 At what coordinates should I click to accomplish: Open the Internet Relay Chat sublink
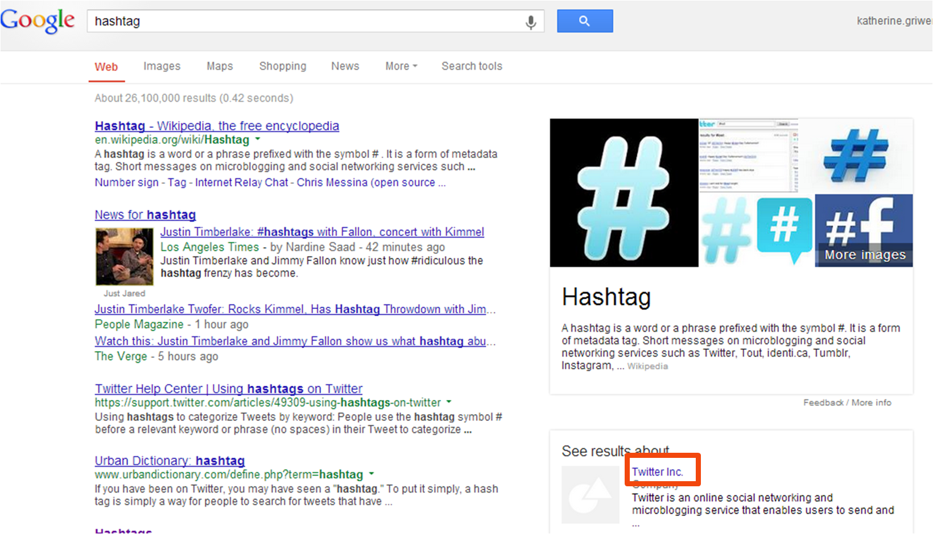(242, 182)
